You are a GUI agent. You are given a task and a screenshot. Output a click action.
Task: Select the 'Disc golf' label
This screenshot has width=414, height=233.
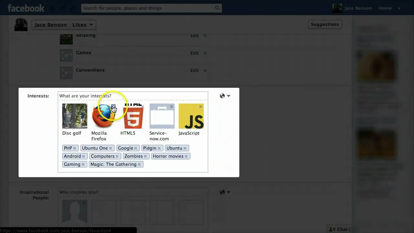point(72,133)
